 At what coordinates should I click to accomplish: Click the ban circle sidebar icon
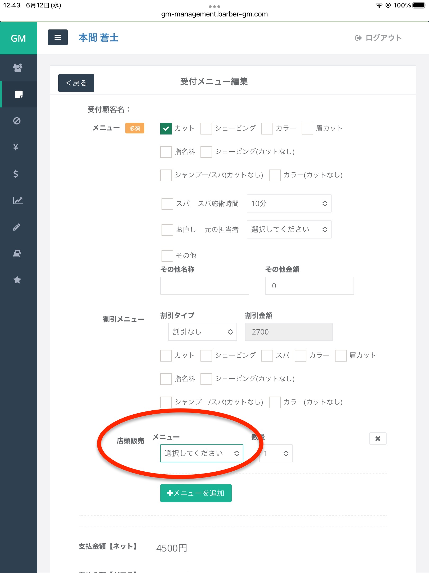(x=17, y=121)
